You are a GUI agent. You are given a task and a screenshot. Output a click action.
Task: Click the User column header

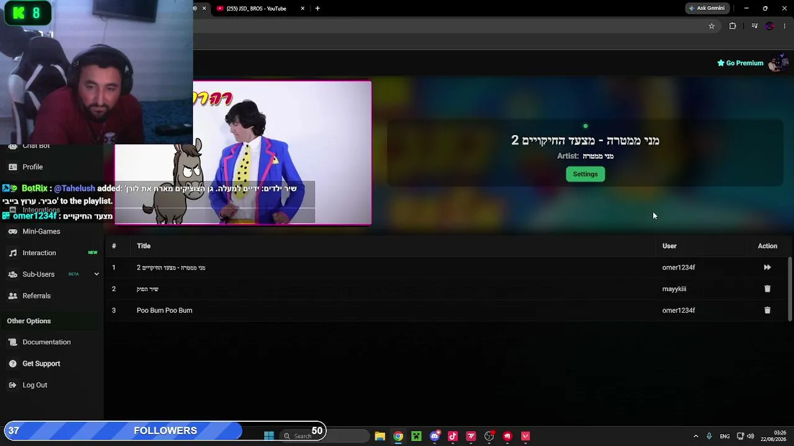[669, 246]
